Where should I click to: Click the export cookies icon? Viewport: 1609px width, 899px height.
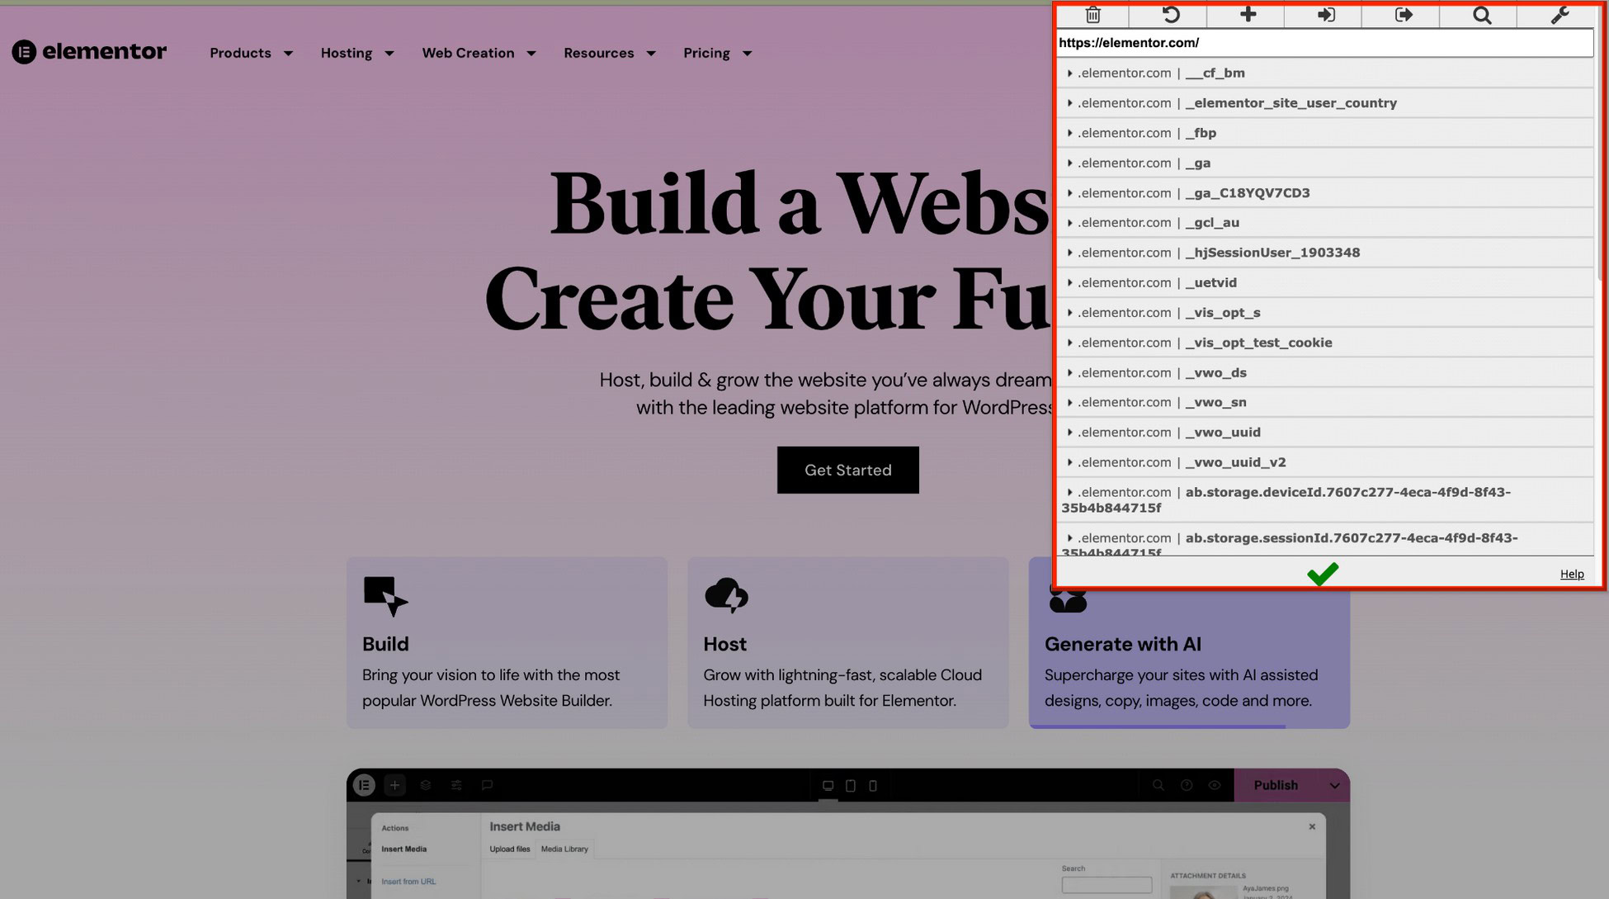[1404, 15]
